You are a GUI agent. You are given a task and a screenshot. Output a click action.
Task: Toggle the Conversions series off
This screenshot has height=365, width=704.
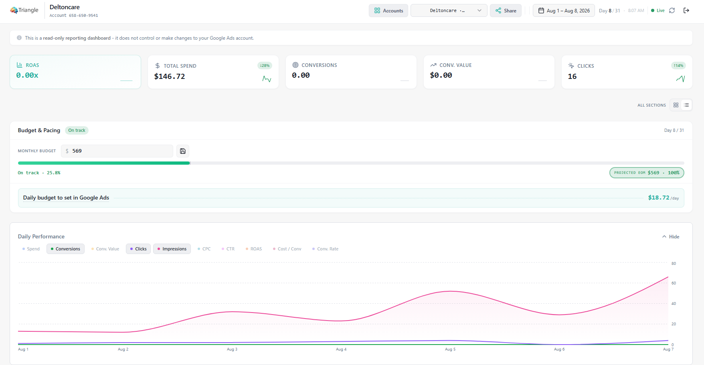[65, 249]
